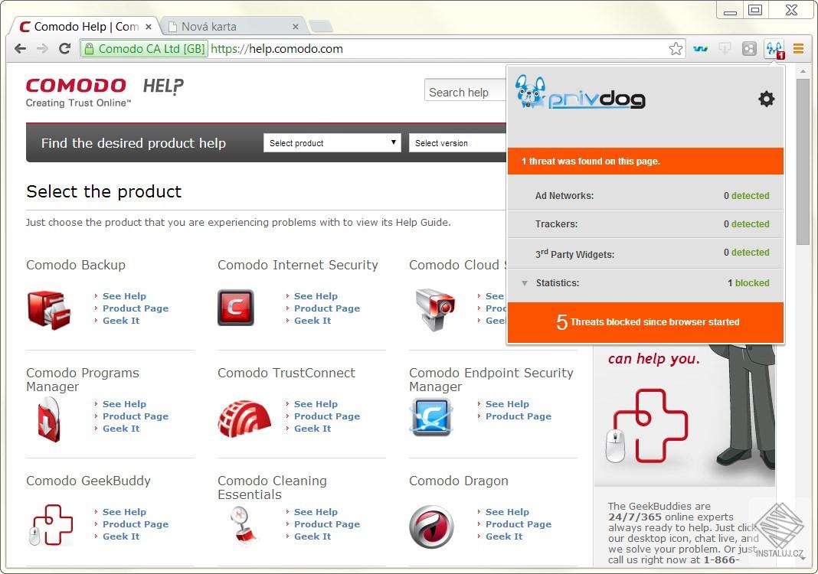Expand the Statistics row triangle
The height and width of the screenshot is (574, 818).
pyautogui.click(x=525, y=283)
